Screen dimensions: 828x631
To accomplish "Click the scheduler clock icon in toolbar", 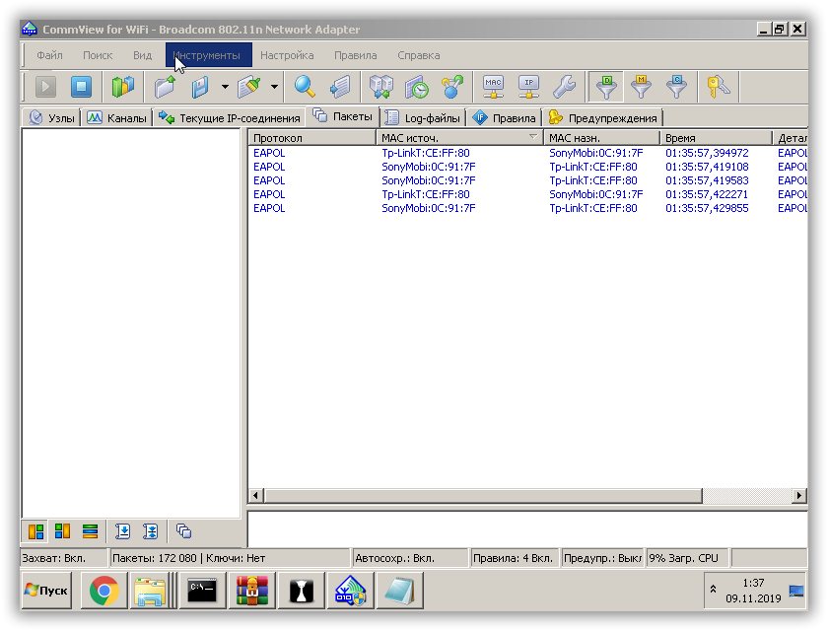I will click(x=417, y=87).
